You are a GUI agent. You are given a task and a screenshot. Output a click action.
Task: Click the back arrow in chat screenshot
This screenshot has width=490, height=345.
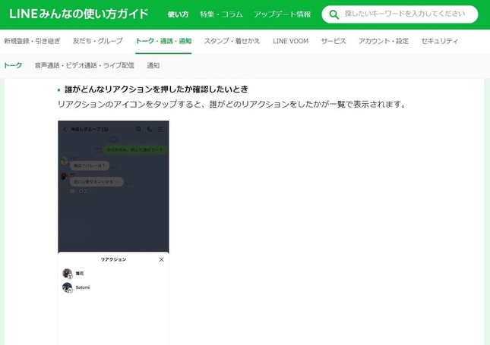[x=65, y=129]
